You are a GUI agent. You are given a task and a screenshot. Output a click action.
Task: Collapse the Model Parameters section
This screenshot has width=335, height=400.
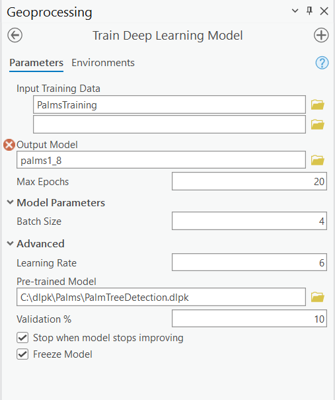click(x=10, y=202)
